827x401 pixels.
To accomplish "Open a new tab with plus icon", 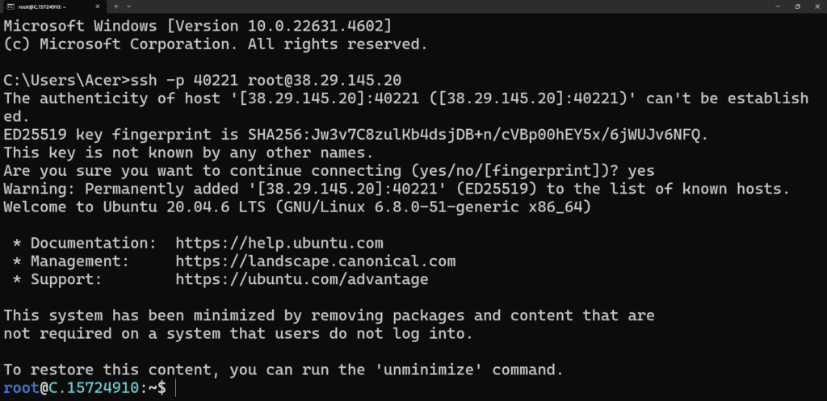I will click(116, 6).
